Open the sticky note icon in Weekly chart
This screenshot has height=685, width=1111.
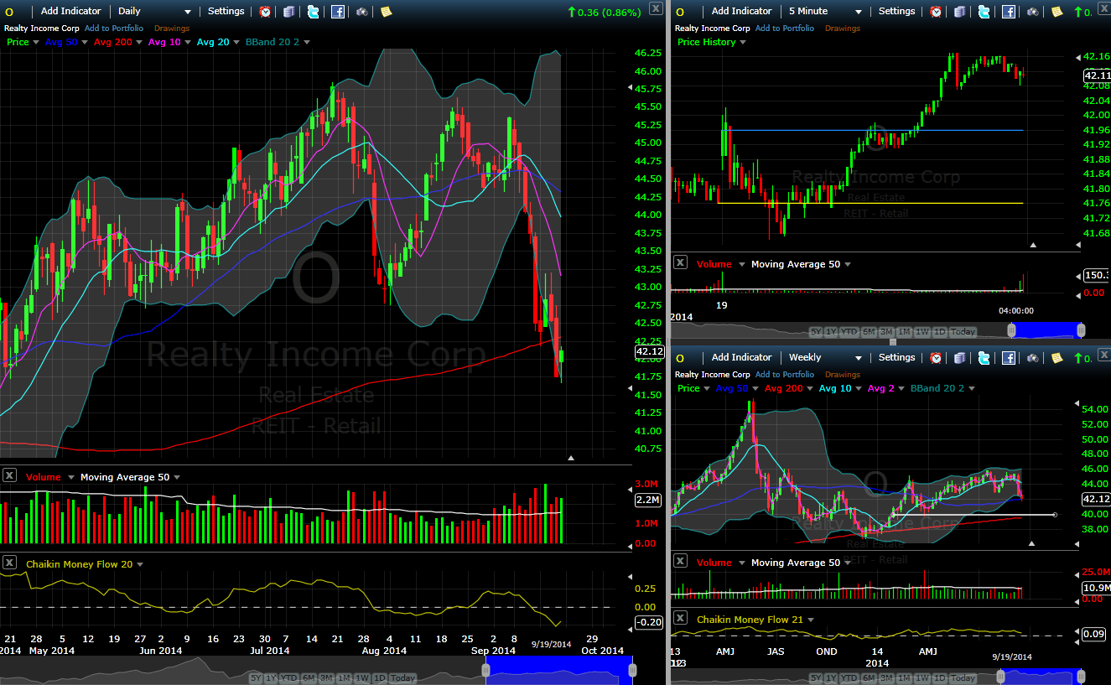(1056, 358)
